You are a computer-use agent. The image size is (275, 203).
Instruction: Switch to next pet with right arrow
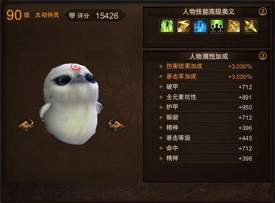click(x=116, y=125)
